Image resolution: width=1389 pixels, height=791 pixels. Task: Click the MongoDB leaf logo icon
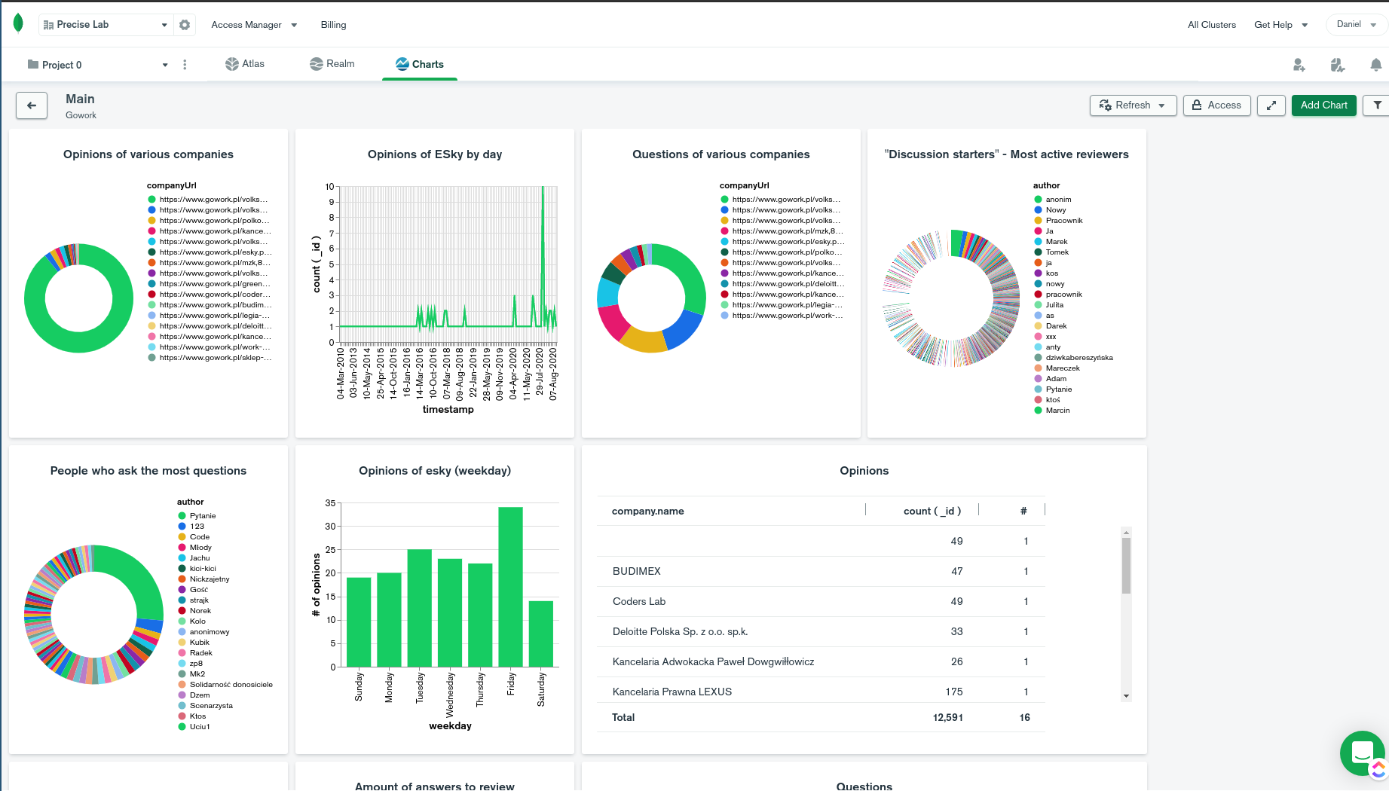pos(18,23)
